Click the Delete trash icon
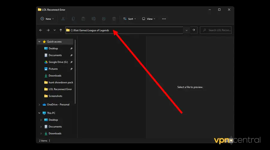The width and height of the screenshot is (270, 150). (114, 19)
